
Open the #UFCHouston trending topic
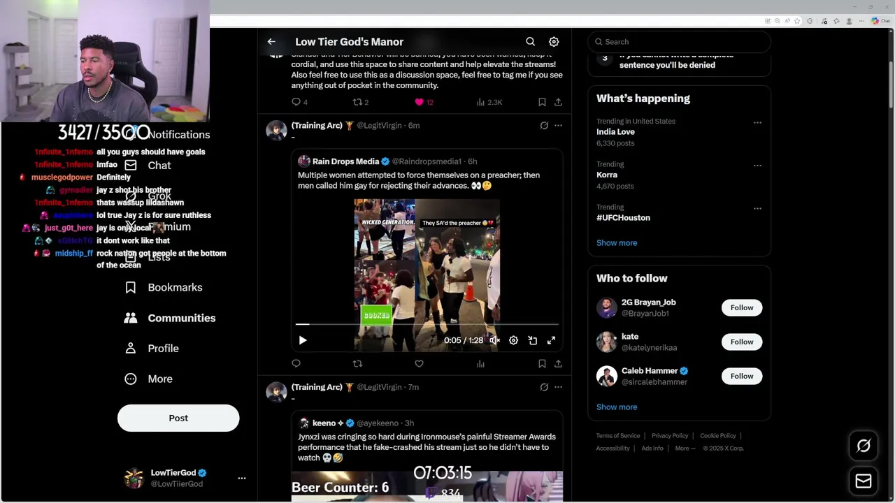pyautogui.click(x=623, y=218)
